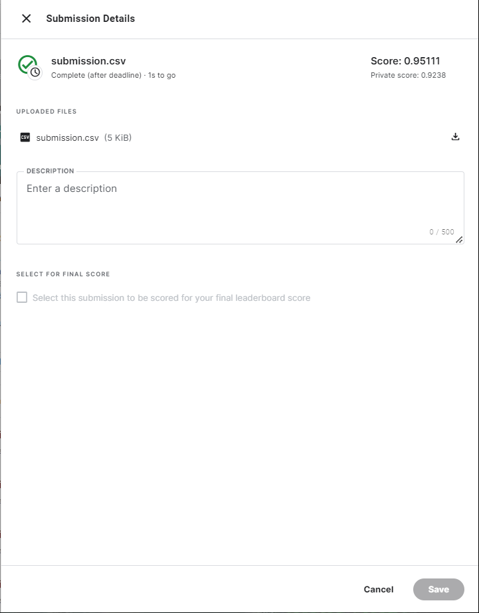479x613 pixels.
Task: Click the resize handle of the description box
Action: pos(459,240)
